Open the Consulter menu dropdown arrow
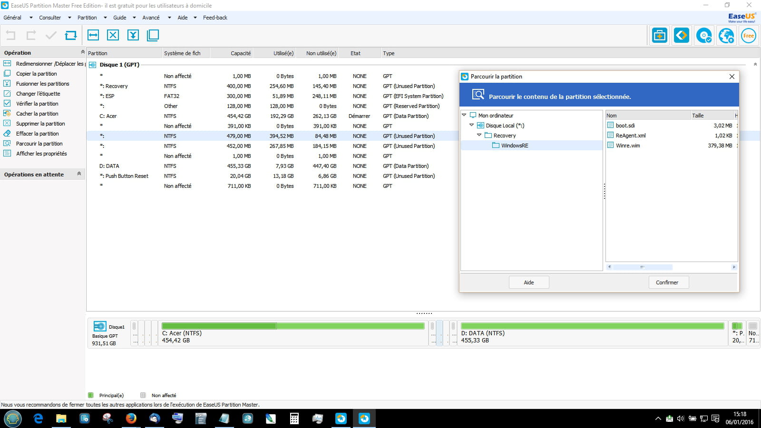 tap(69, 18)
